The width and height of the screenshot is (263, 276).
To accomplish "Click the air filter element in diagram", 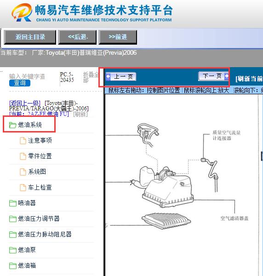I will point(166,221).
